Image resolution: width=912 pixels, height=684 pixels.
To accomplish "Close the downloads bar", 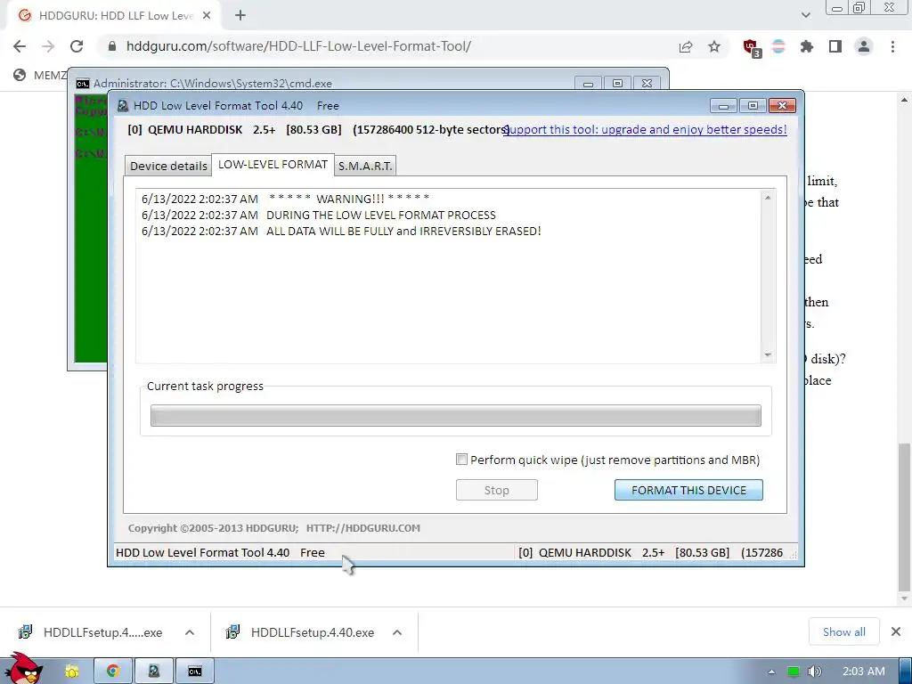I will [896, 631].
